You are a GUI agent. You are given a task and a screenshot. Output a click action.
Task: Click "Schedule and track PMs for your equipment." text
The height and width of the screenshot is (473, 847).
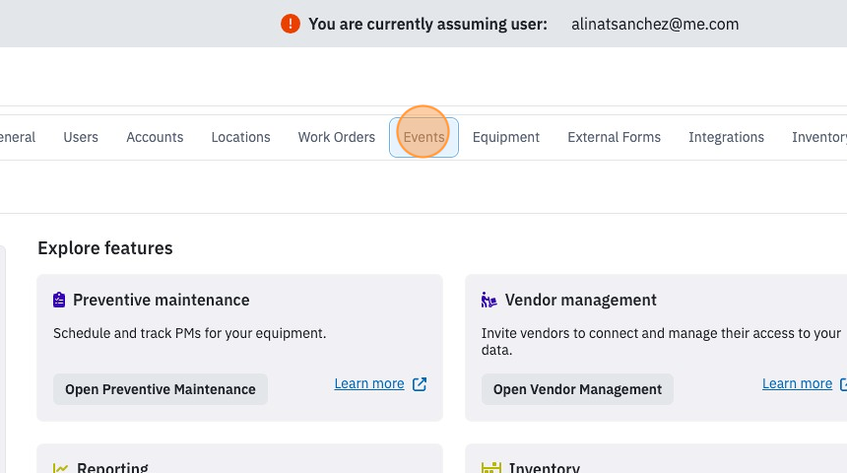[190, 333]
